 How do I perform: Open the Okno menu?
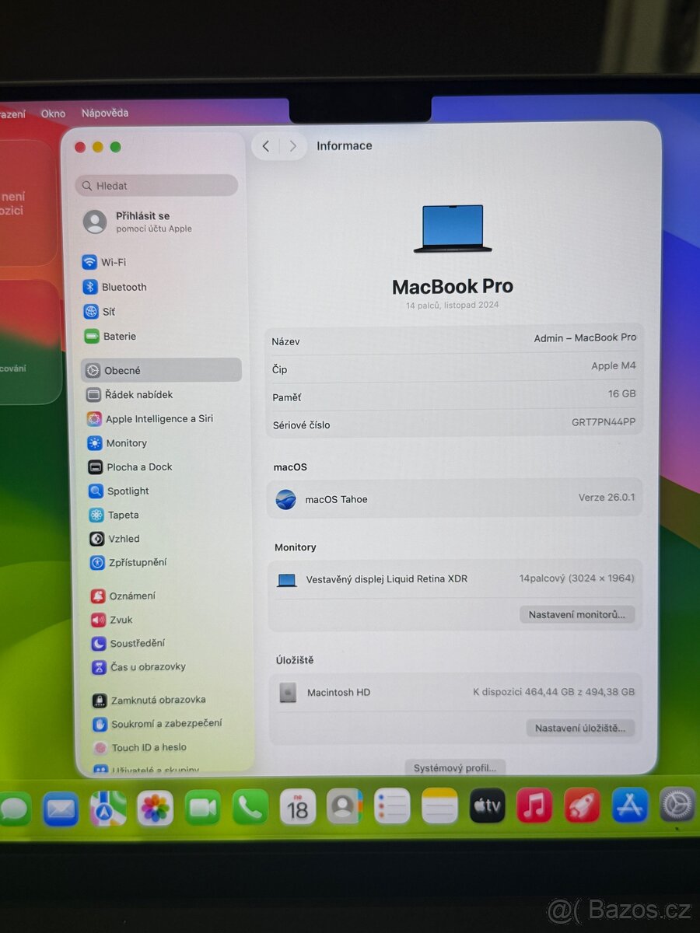(54, 114)
